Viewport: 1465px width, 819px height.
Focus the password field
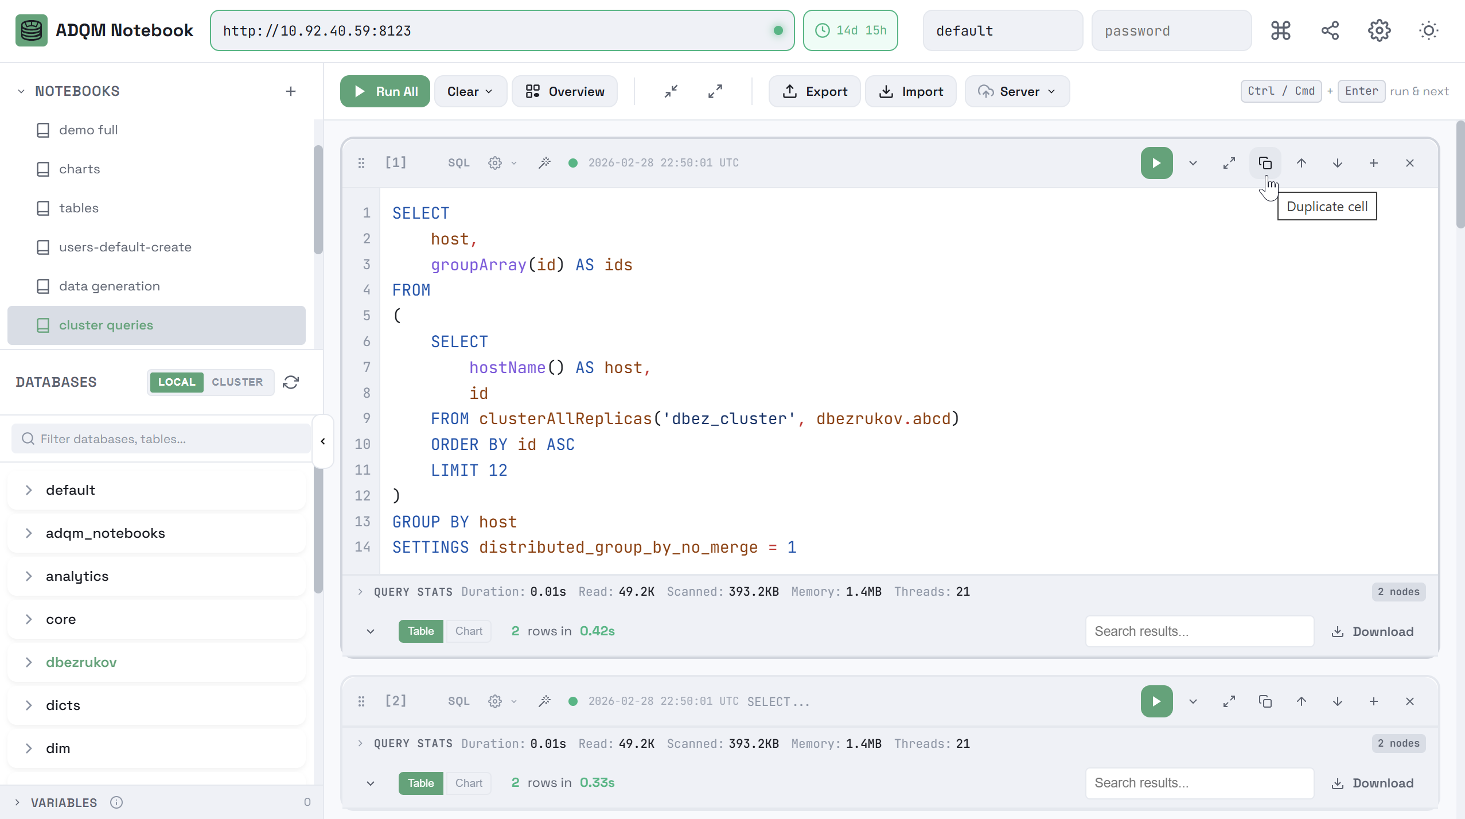[1171, 30]
